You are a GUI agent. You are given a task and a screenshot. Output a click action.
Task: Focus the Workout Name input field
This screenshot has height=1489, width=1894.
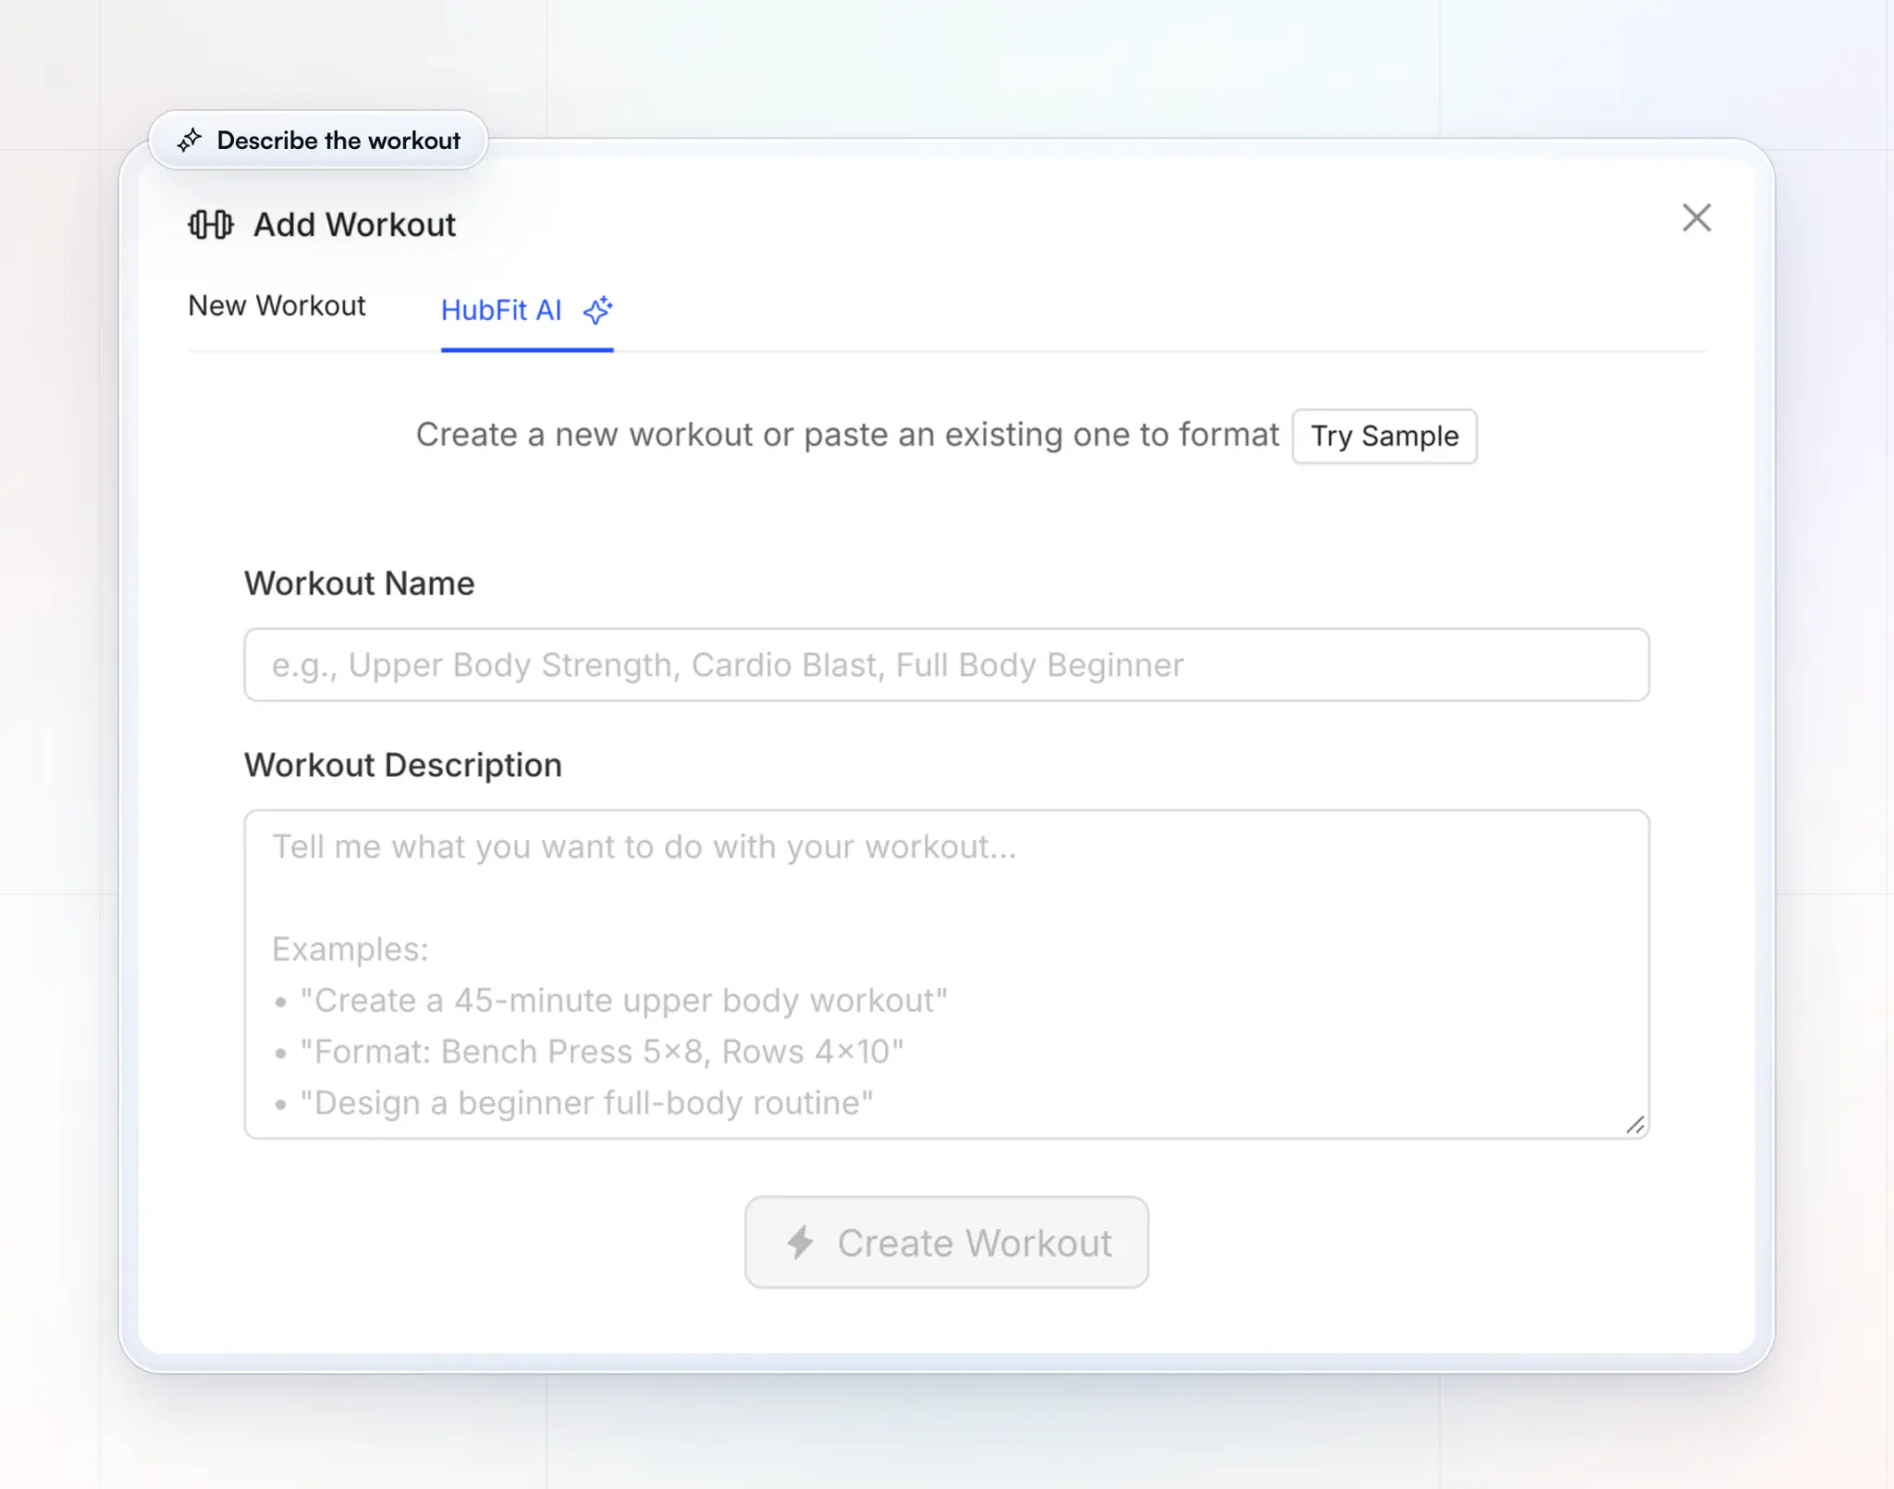(946, 665)
